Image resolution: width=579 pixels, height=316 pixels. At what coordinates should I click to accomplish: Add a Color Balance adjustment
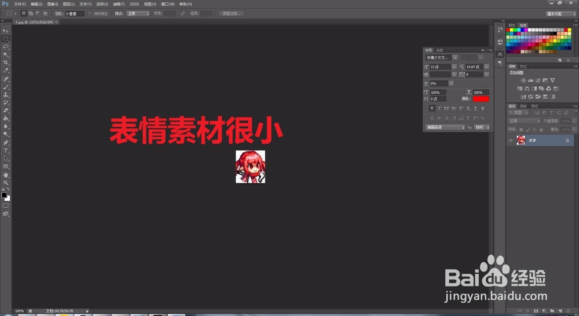(x=527, y=89)
